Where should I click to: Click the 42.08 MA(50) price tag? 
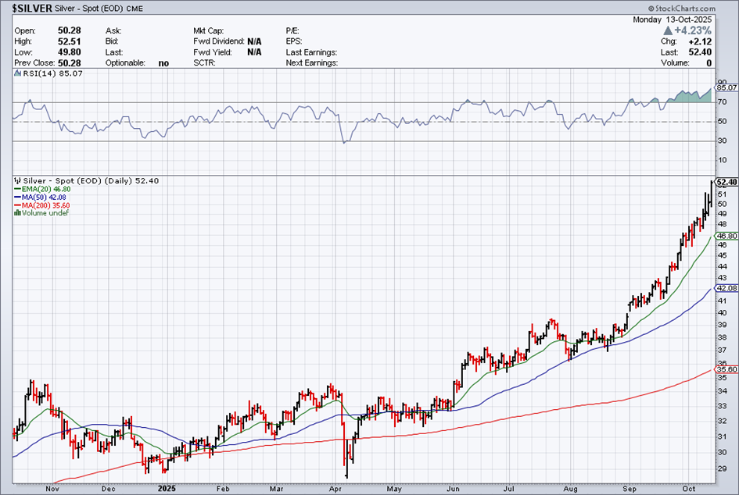(x=726, y=288)
